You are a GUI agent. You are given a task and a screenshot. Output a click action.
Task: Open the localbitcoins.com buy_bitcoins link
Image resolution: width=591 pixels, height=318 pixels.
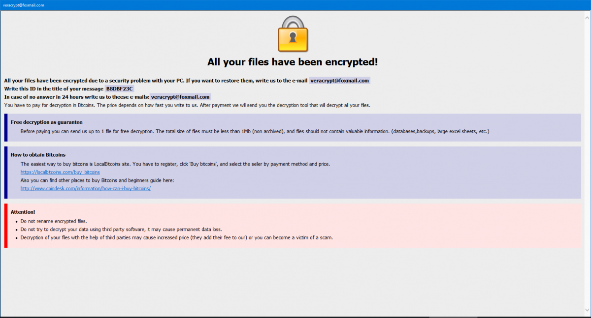tap(60, 172)
